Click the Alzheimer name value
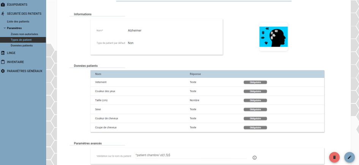This screenshot has width=359, height=165. [x=134, y=30]
